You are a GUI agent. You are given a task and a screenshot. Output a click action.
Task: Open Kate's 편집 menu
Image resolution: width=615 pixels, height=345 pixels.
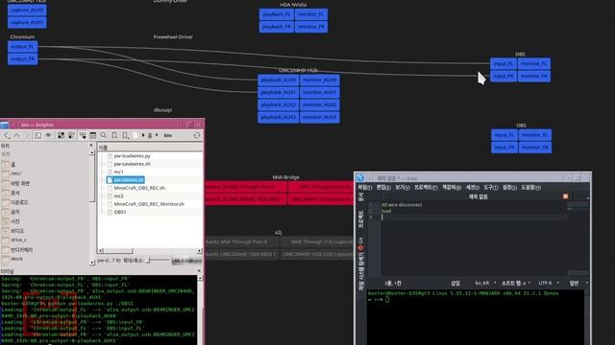pos(383,188)
